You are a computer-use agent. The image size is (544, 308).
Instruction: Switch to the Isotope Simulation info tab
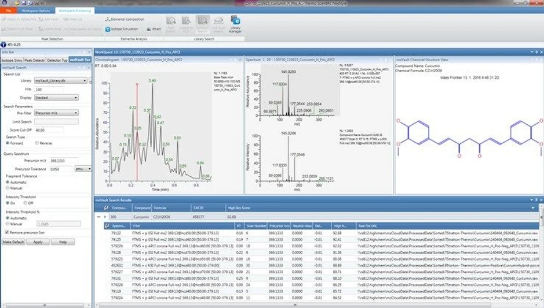click(x=12, y=60)
